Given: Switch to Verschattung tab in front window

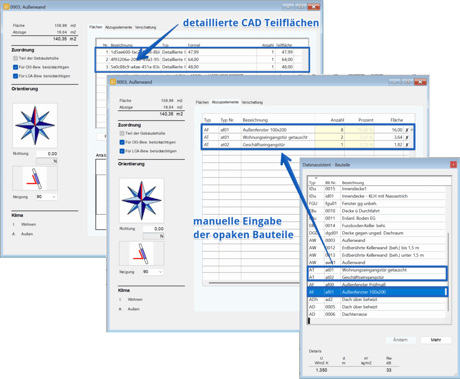Looking at the screenshot, I should coord(252,102).
